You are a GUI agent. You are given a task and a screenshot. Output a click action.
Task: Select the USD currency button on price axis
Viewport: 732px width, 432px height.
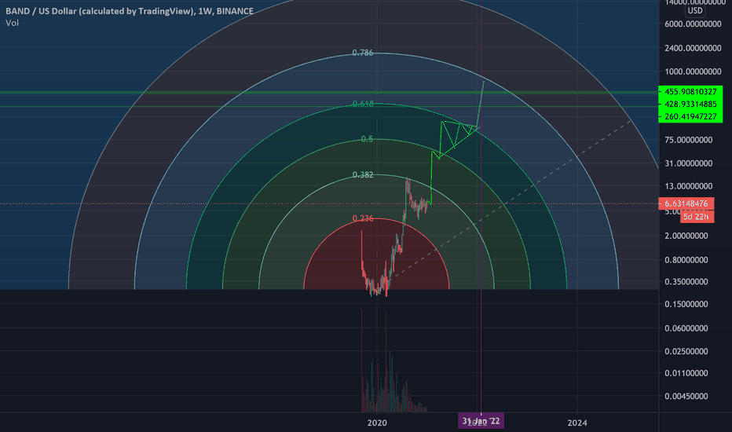click(694, 11)
